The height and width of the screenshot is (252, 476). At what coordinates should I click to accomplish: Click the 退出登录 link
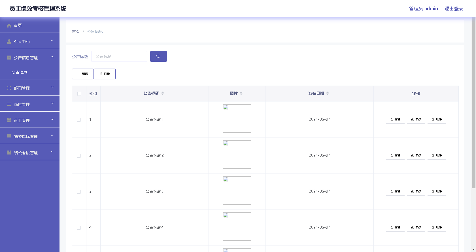pyautogui.click(x=454, y=9)
